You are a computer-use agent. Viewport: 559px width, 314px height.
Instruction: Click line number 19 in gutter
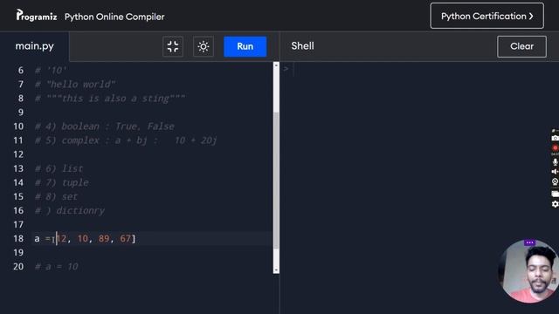18,253
